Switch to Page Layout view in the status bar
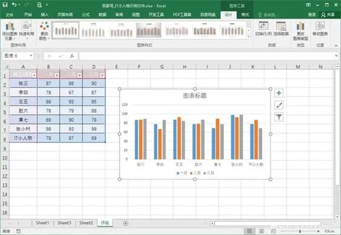Viewport: 341px width, 235px height. [x=262, y=231]
